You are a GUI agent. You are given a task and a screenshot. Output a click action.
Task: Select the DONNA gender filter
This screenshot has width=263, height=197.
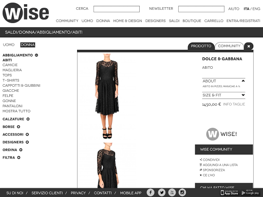point(28,45)
